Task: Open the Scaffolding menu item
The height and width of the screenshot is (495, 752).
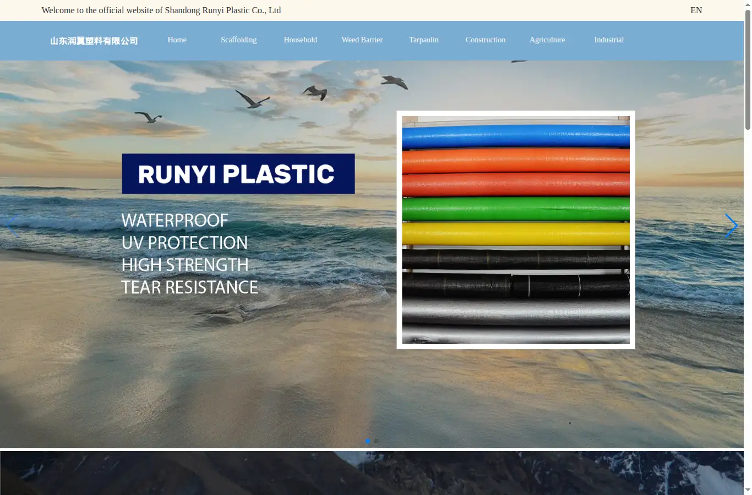Action: point(239,40)
